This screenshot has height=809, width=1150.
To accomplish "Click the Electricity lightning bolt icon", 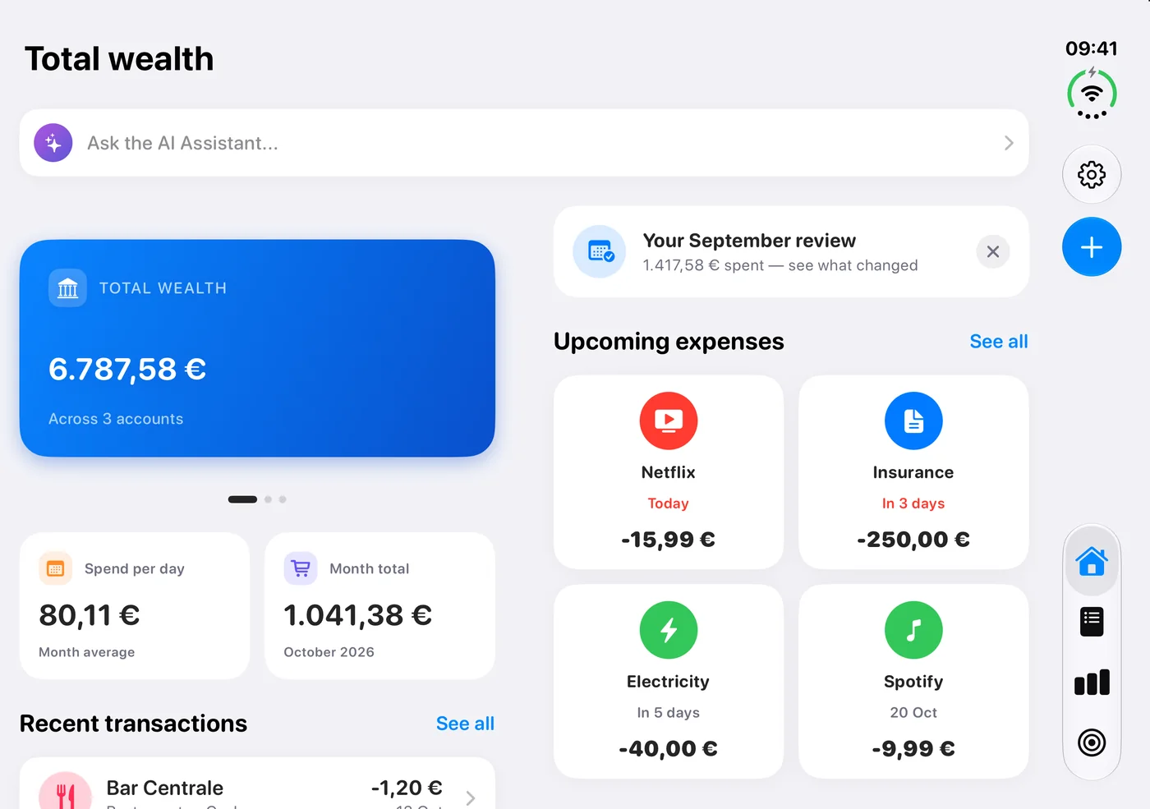I will pyautogui.click(x=669, y=630).
